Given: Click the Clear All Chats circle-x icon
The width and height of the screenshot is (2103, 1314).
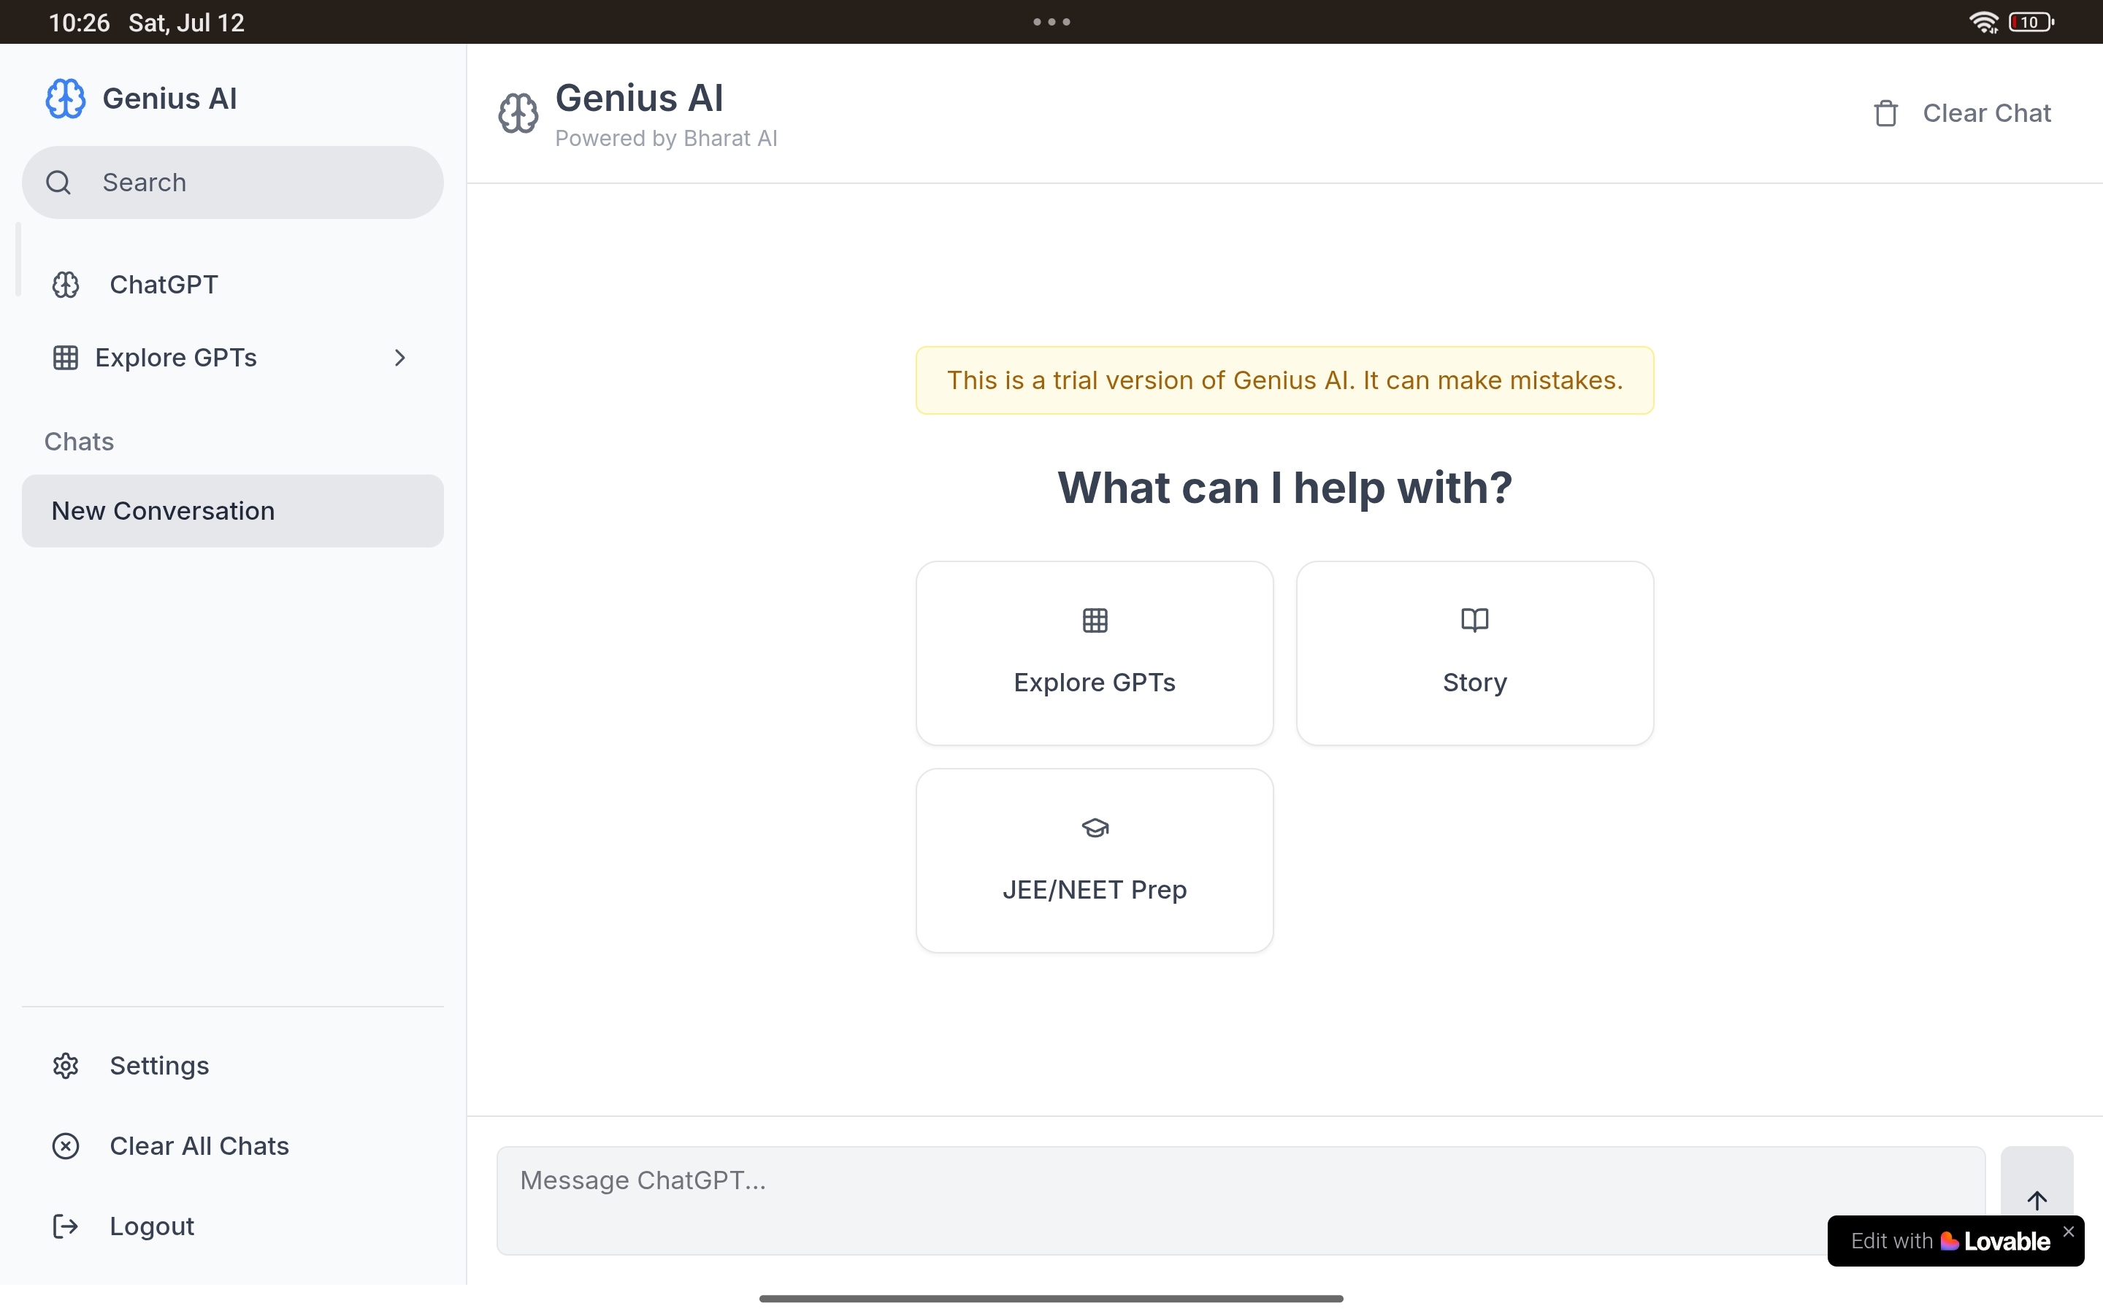Looking at the screenshot, I should tap(66, 1146).
